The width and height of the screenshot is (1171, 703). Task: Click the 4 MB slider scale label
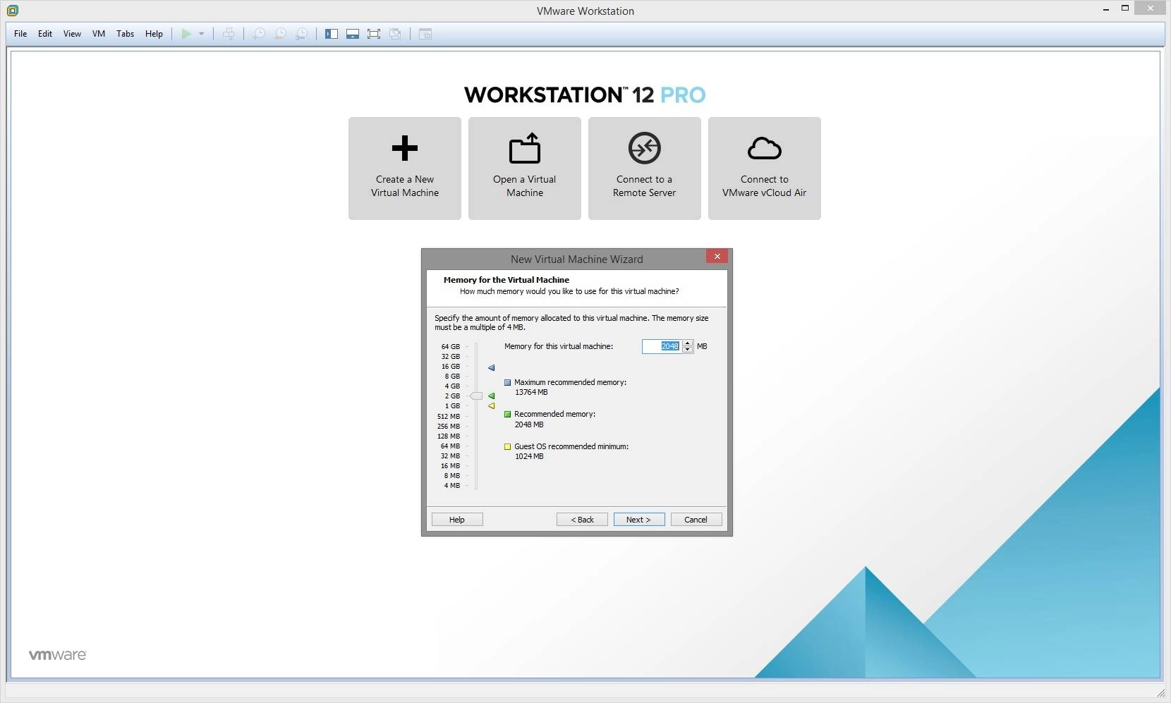(452, 485)
